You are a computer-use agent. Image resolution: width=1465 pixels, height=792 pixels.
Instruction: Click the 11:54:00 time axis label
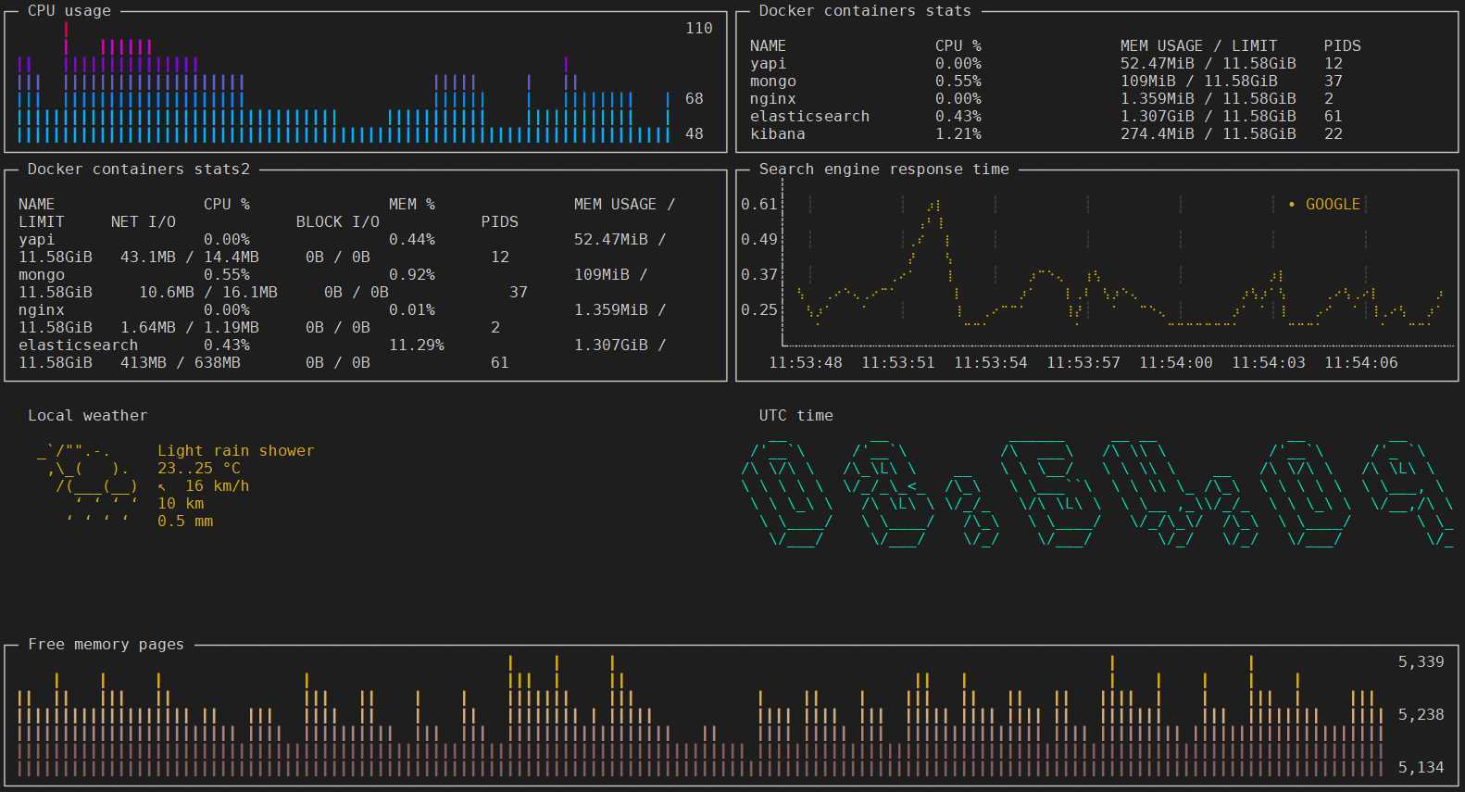pos(1176,362)
